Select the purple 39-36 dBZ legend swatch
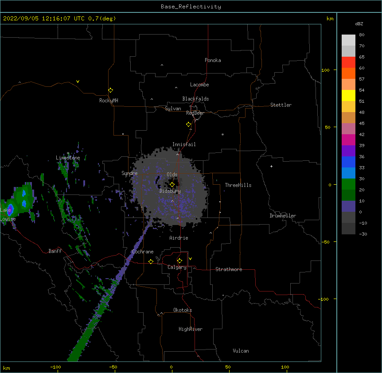The height and width of the screenshot is (373, 382). click(348, 151)
